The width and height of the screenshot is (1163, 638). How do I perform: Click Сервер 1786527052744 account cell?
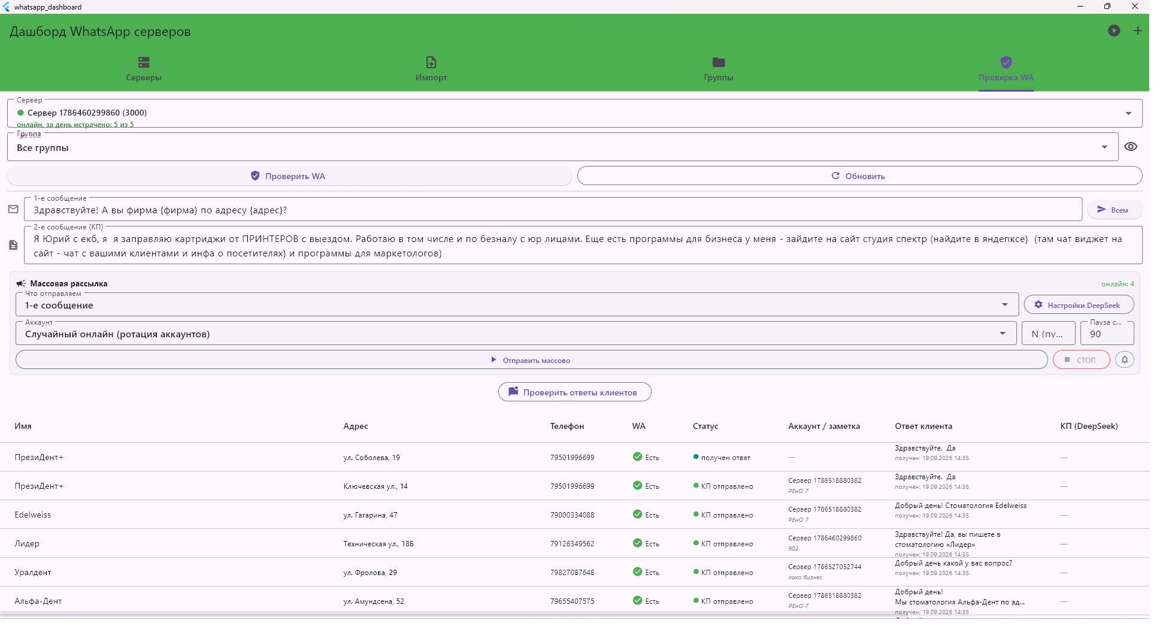[825, 566]
